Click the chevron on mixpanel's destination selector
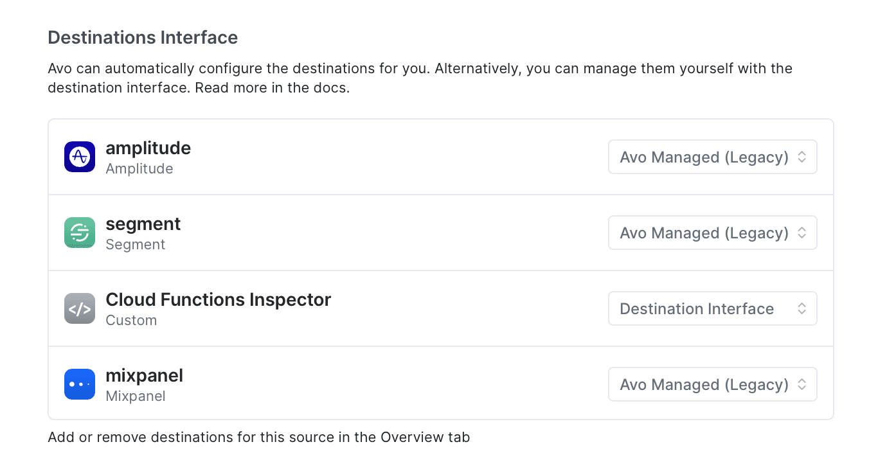Viewport: 869px width, 460px height. tap(802, 384)
